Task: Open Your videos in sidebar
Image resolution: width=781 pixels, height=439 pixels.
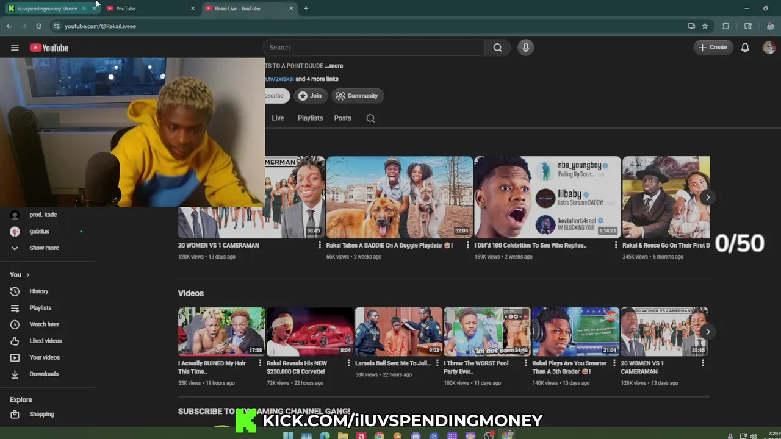Action: [x=45, y=357]
